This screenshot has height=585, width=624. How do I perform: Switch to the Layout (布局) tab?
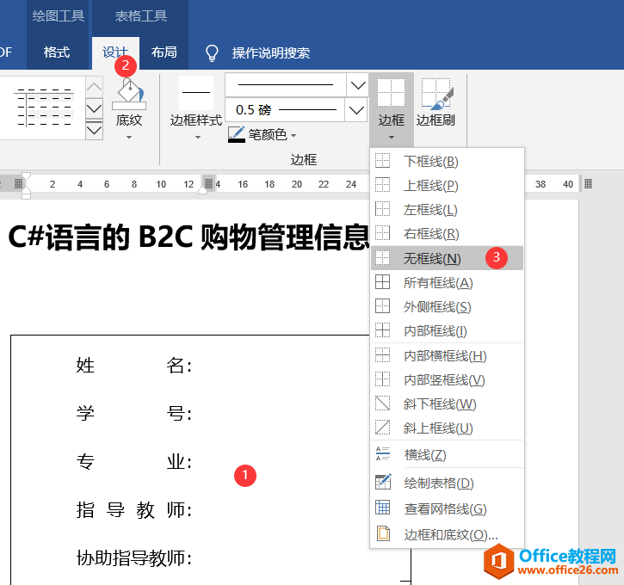tap(164, 52)
